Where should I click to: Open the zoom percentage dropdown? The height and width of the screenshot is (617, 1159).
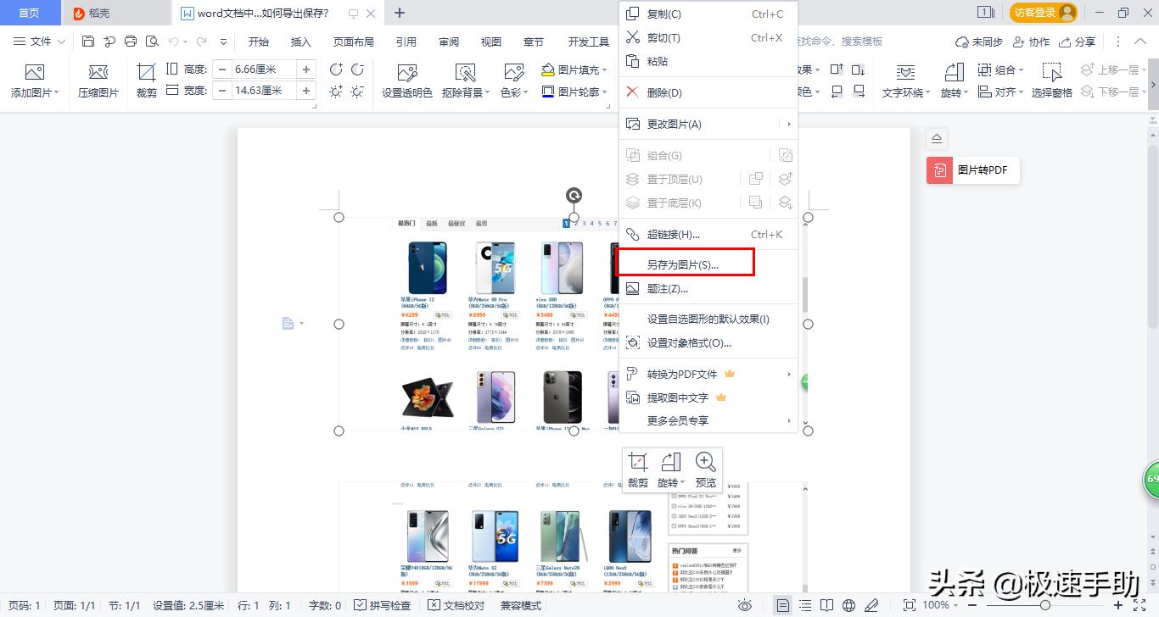tap(938, 605)
